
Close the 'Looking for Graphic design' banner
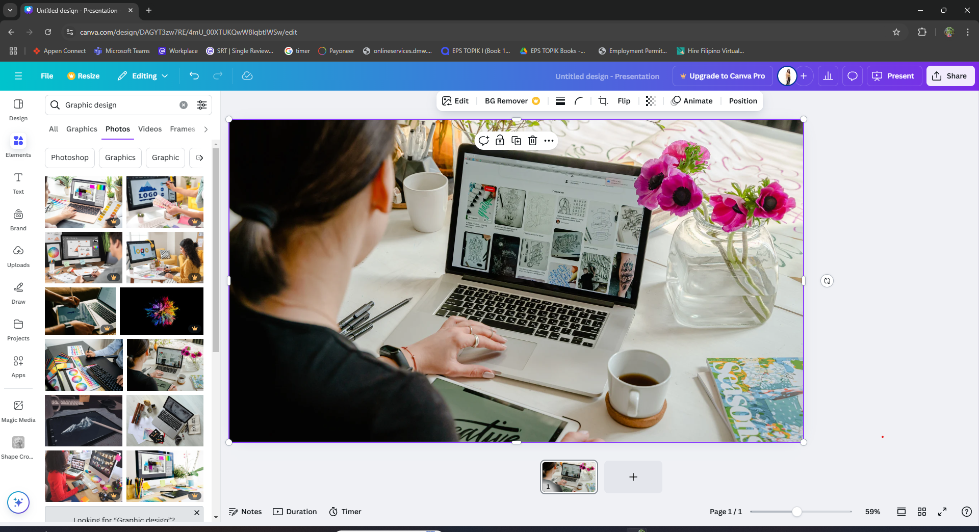point(197,513)
